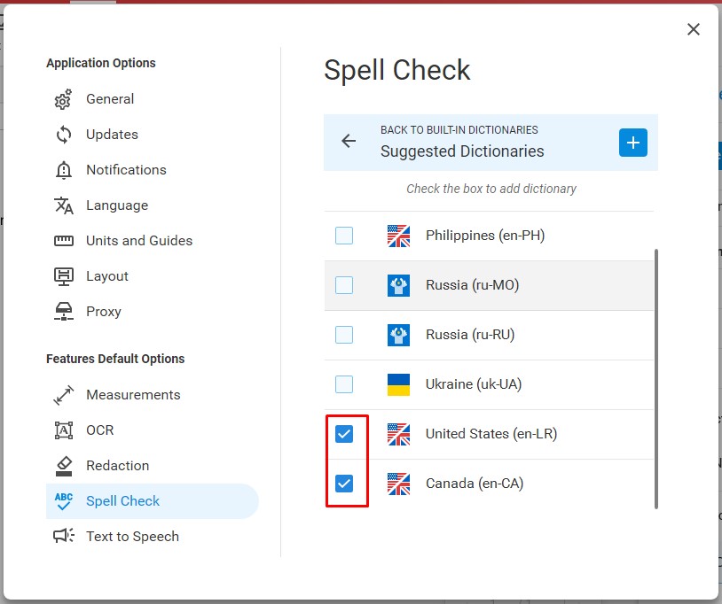Click the General gear icon
Viewport: 722px width, 604px height.
(64, 99)
